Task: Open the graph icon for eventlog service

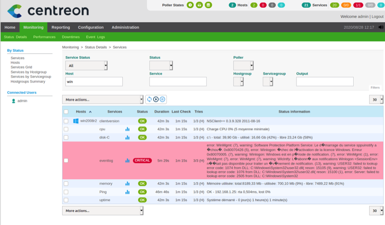Action: (128, 160)
